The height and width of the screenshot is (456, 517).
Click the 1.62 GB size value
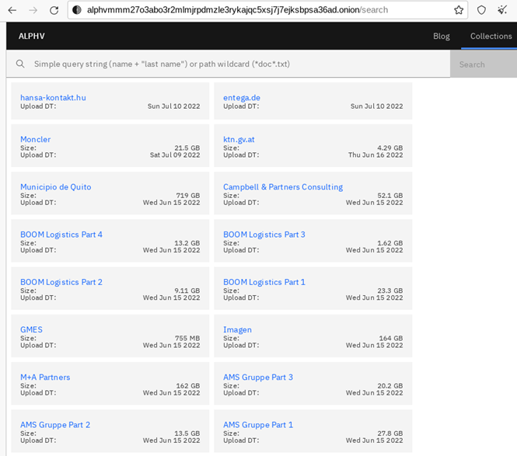pyautogui.click(x=389, y=243)
